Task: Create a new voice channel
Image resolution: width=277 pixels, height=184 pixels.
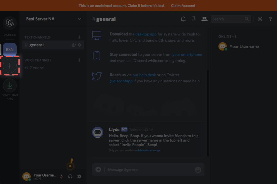Action: (x=80, y=60)
